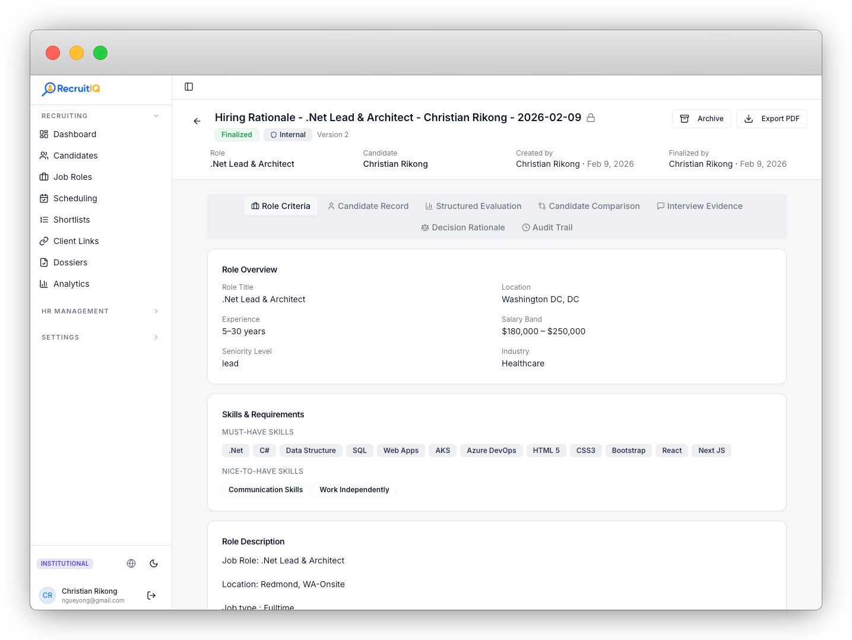This screenshot has height=640, width=852.
Task: Click the Azure DevOps skill tag
Action: pyautogui.click(x=492, y=451)
